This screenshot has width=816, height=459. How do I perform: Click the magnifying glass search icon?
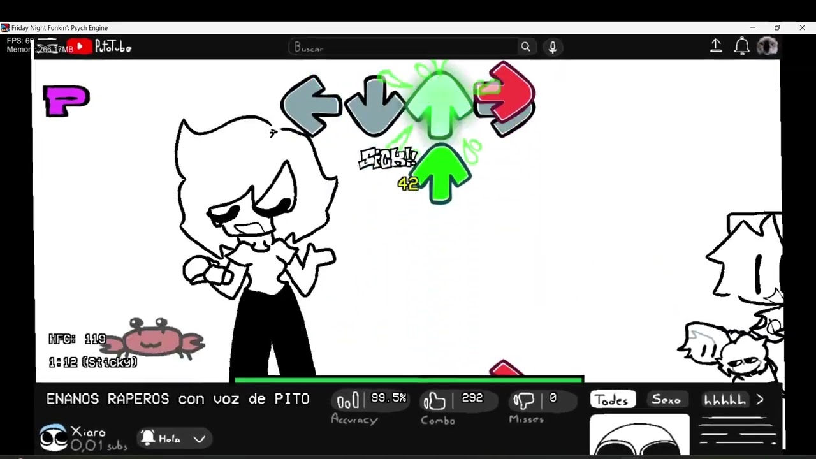(x=525, y=47)
